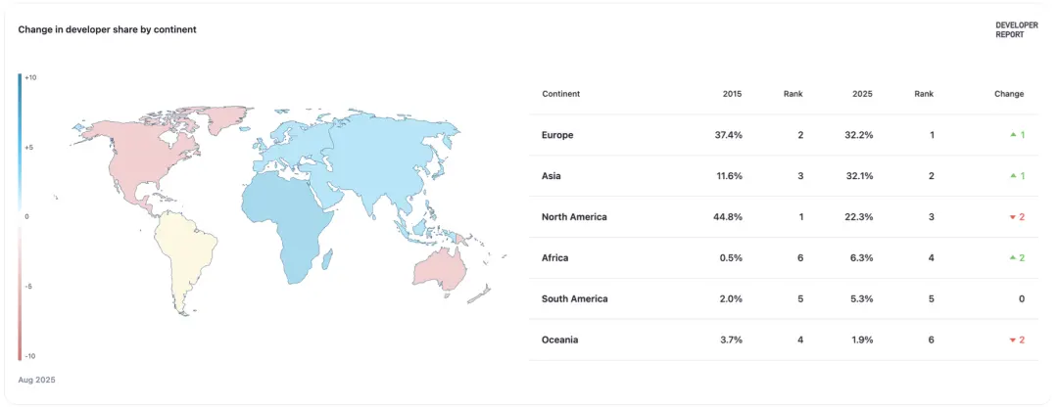Click the South America row label
The height and width of the screenshot is (407, 1058).
574,299
